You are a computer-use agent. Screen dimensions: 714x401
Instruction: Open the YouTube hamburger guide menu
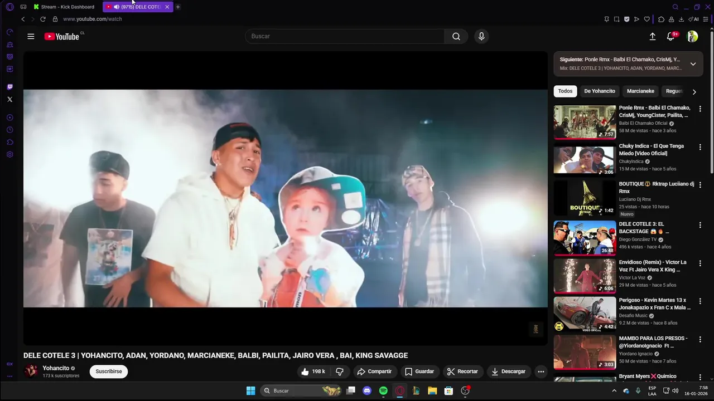[31, 36]
